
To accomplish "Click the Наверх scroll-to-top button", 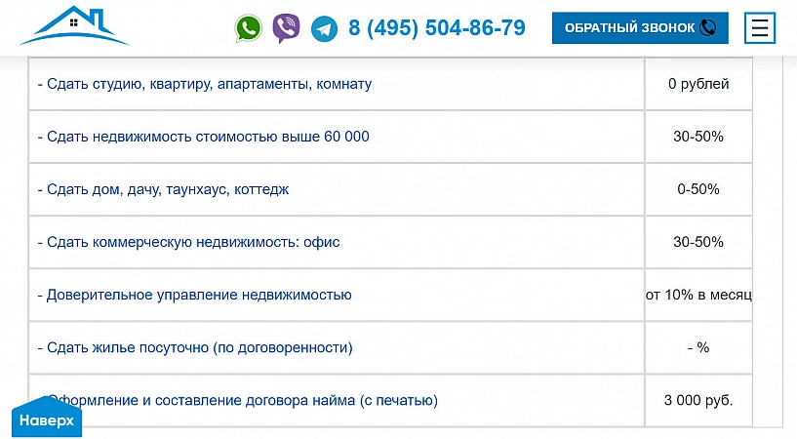I will [x=47, y=420].
